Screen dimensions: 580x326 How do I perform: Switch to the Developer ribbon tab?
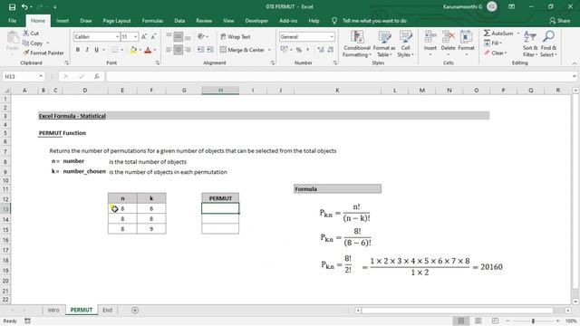256,21
